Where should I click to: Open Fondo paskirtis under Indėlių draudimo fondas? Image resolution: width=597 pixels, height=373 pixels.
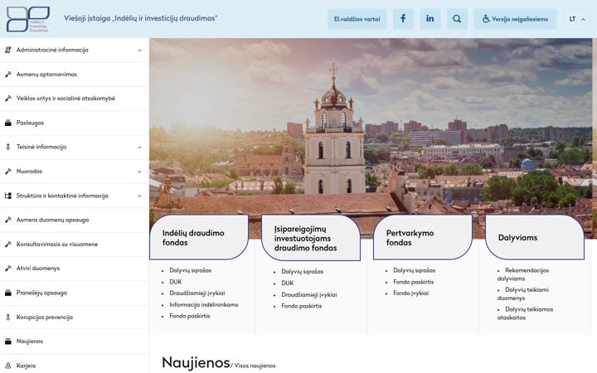[190, 316]
